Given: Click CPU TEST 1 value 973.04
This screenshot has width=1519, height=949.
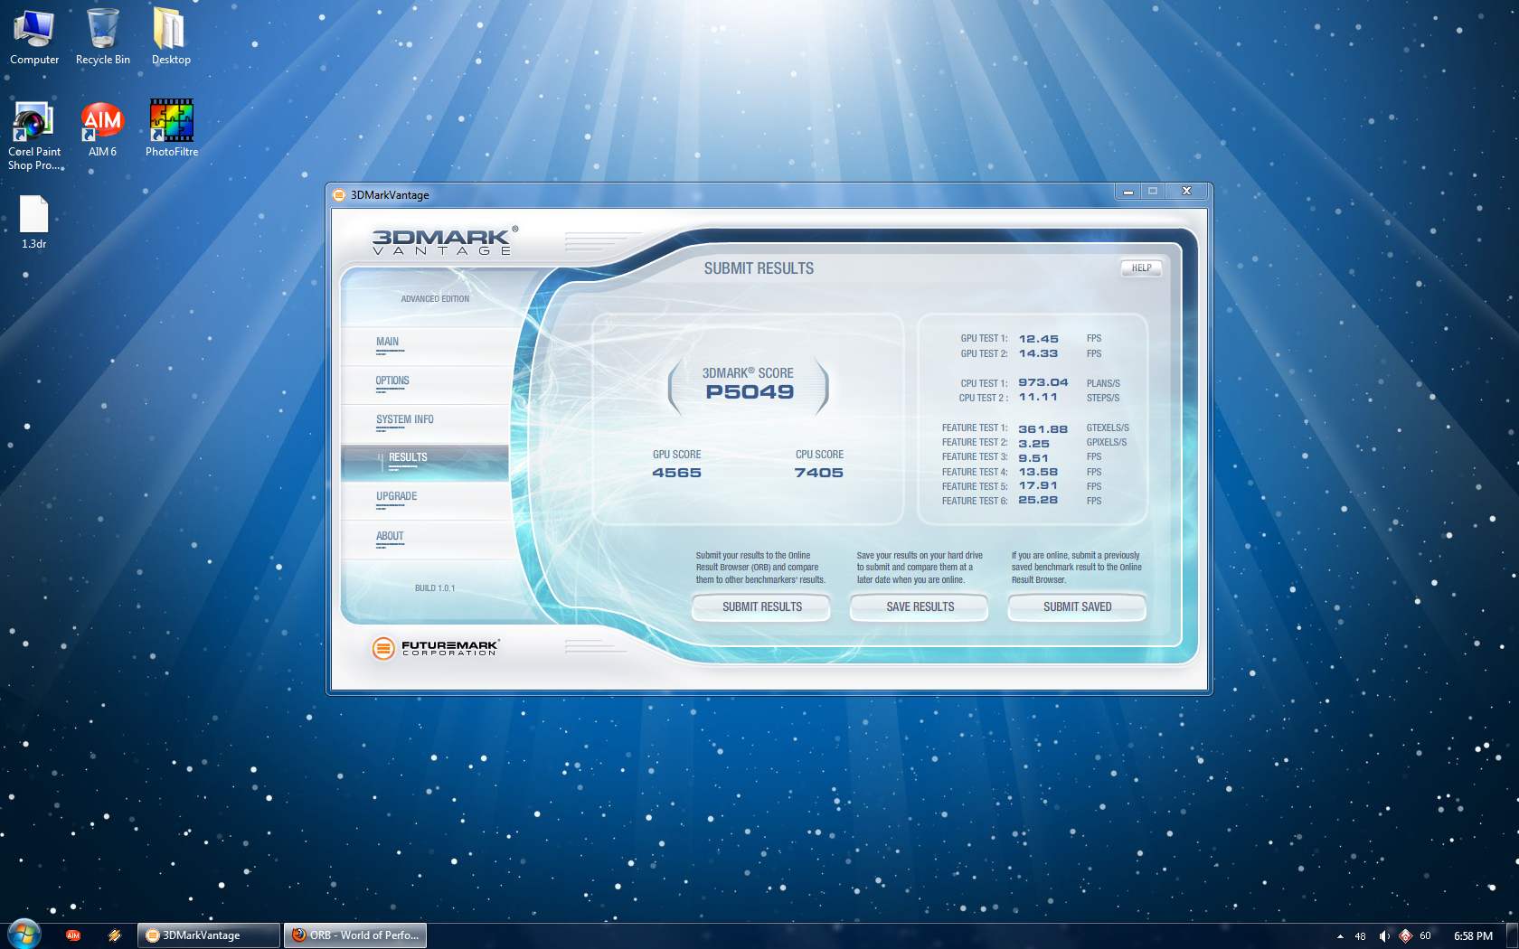Looking at the screenshot, I should 1043,383.
